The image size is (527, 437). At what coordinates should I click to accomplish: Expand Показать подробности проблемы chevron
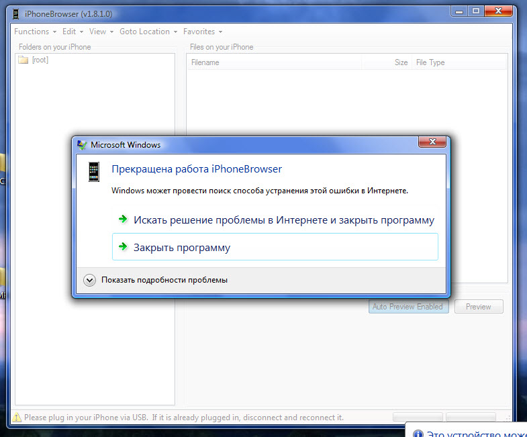[x=90, y=280]
